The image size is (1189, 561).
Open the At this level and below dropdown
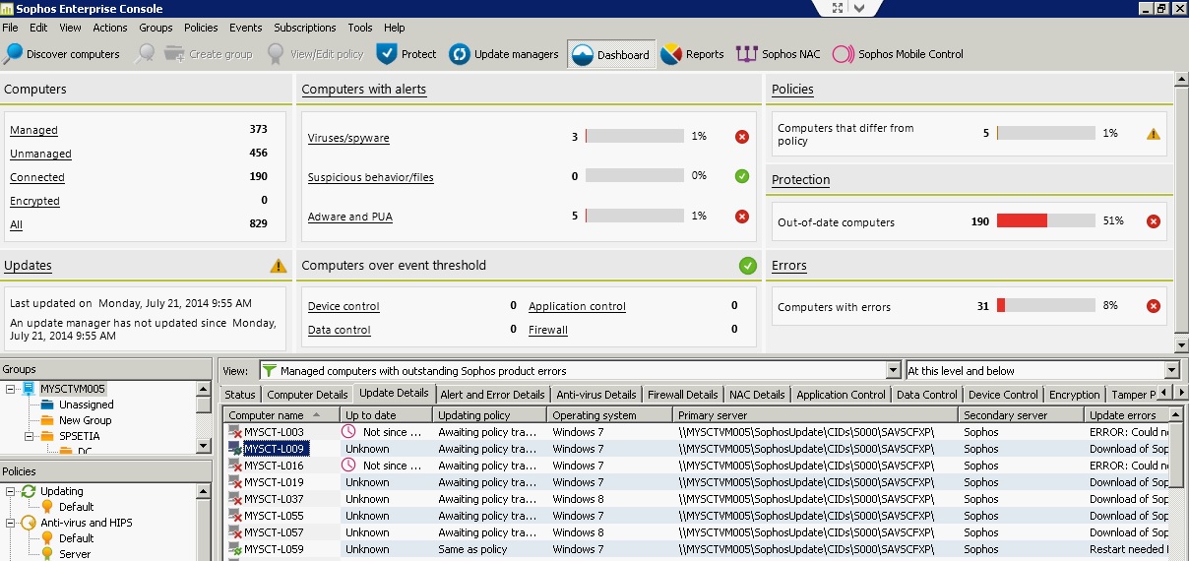(1171, 371)
